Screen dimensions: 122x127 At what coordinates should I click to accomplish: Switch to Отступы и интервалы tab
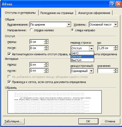coord(20,13)
